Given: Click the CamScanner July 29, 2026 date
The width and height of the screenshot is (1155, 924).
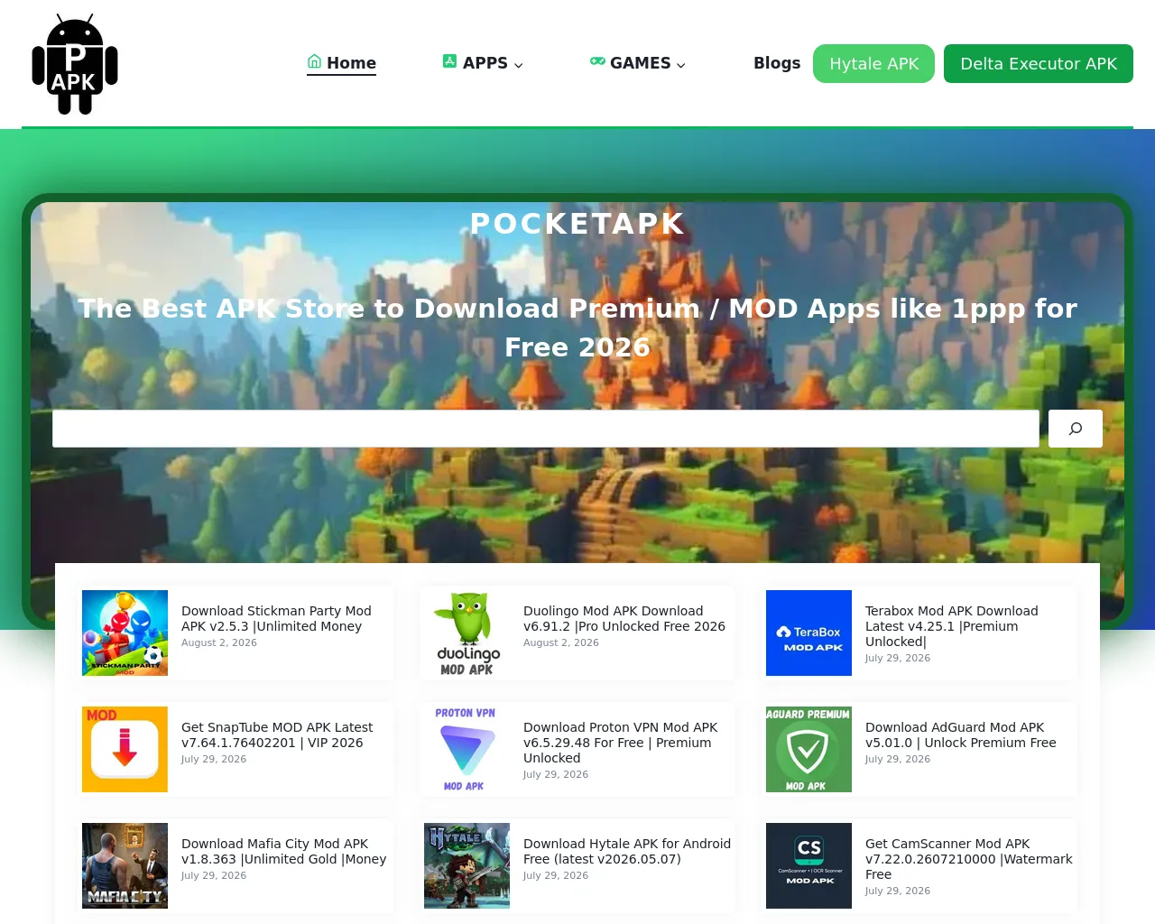Looking at the screenshot, I should pos(898,892).
